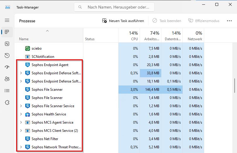
Task: Open the Users sidebar icon
Action: [7, 79]
